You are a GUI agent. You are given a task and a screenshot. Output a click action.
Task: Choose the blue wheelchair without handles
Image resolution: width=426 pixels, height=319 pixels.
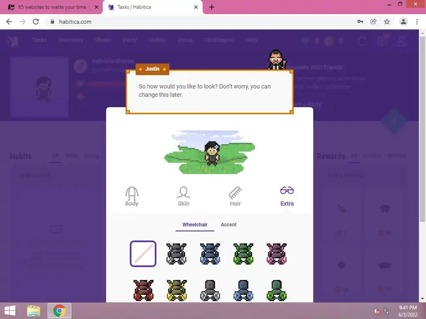[x=243, y=290]
